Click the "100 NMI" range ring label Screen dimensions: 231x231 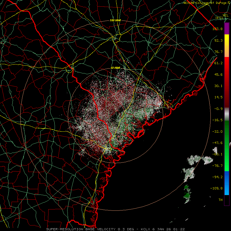[x=115, y=20]
